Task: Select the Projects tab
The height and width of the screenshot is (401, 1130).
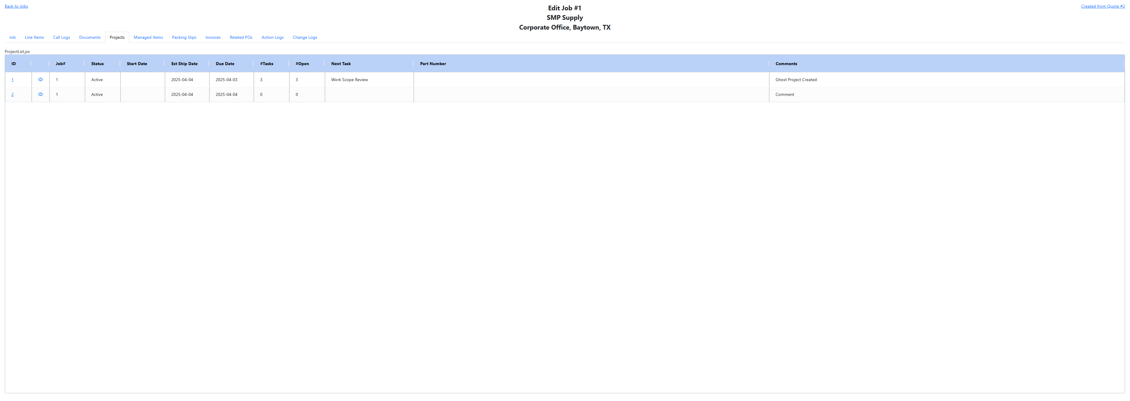Action: (x=117, y=37)
